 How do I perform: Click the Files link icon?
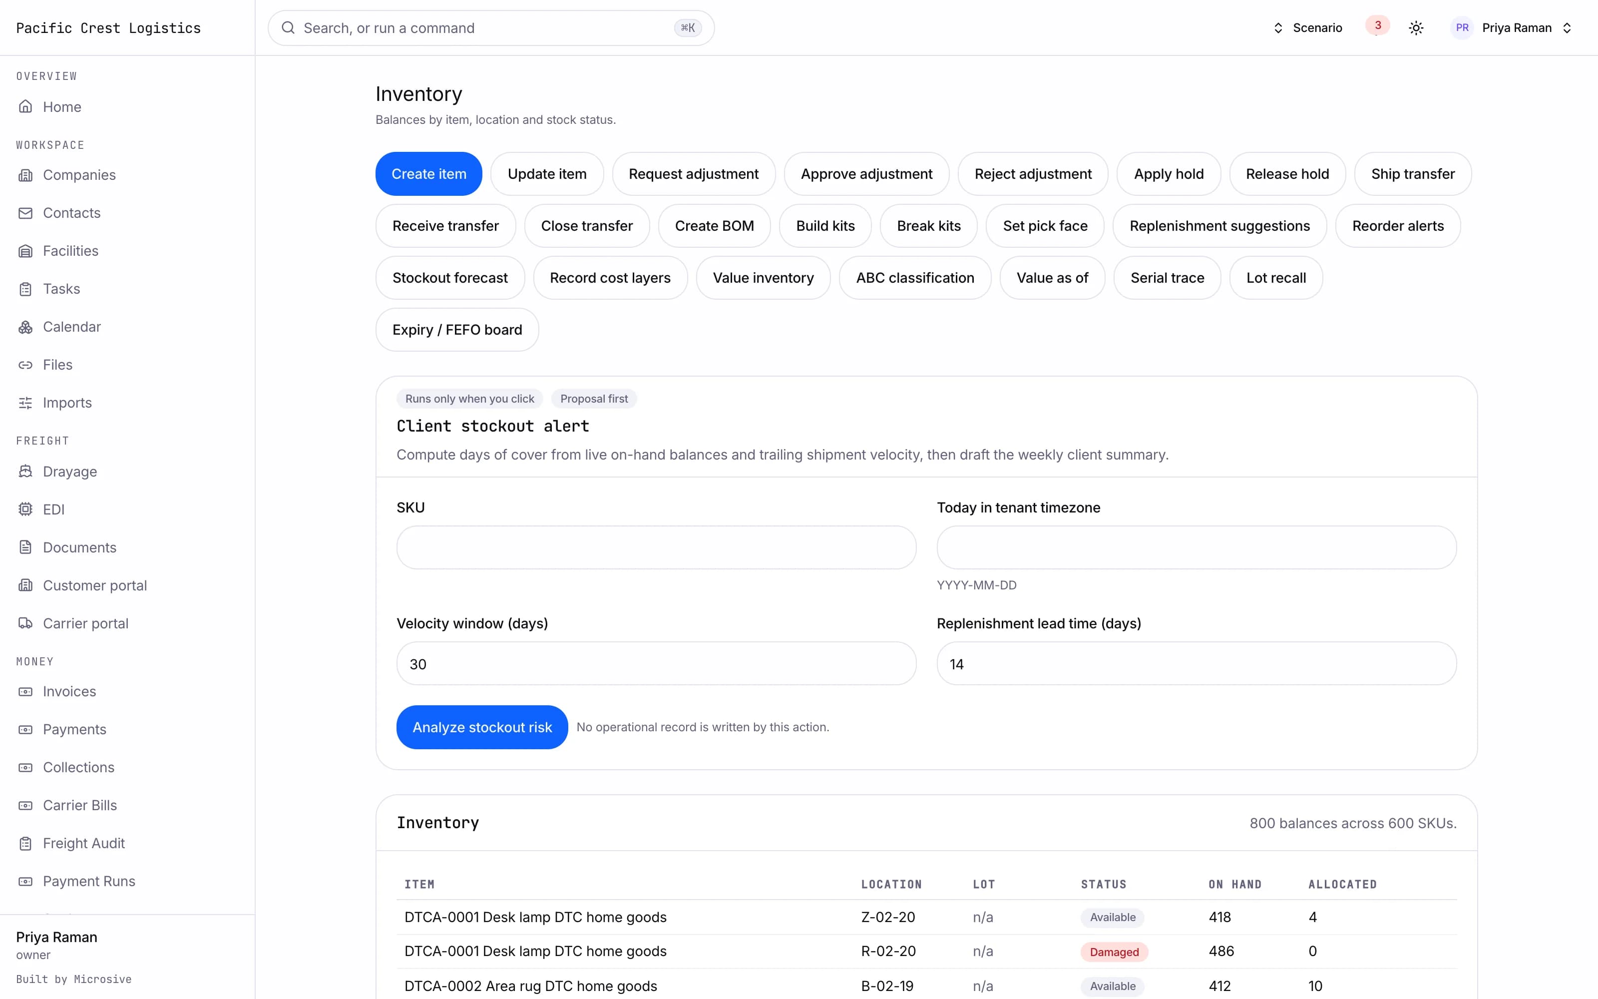(25, 365)
